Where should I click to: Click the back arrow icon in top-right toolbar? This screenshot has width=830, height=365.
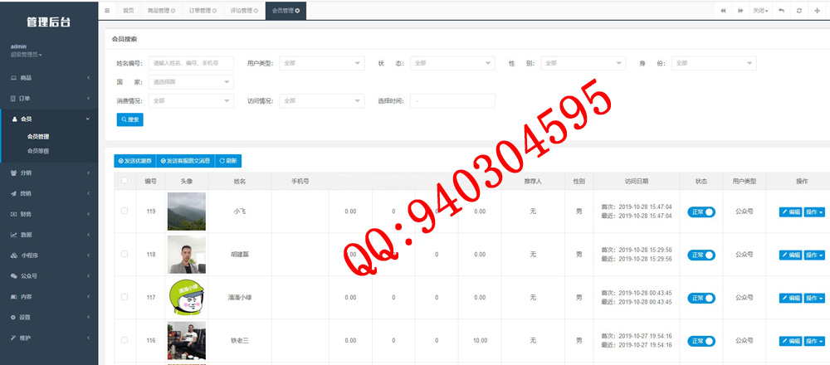click(x=781, y=11)
